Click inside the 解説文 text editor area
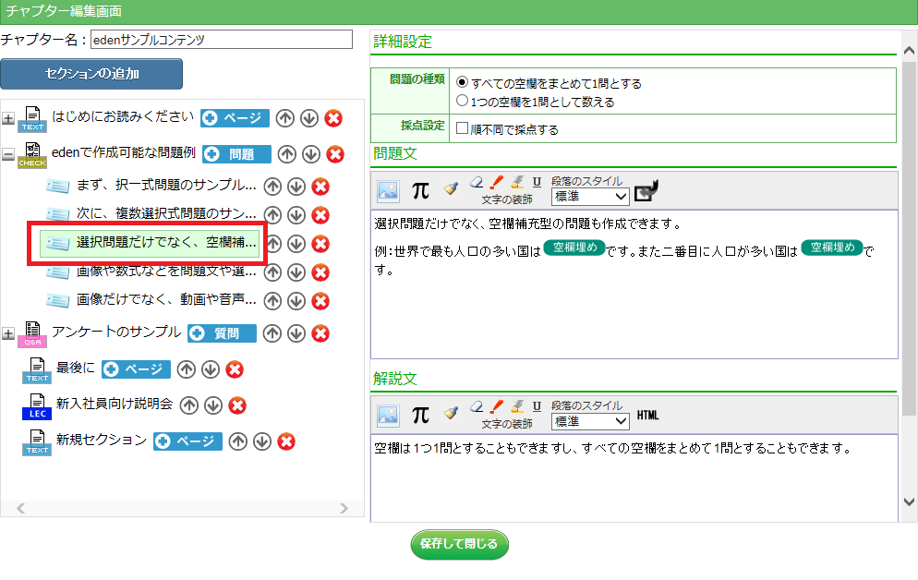 [x=634, y=478]
